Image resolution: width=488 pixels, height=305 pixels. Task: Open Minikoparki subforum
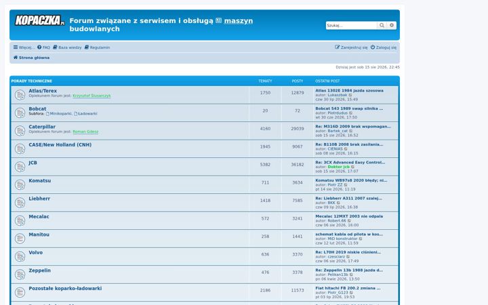58,114
